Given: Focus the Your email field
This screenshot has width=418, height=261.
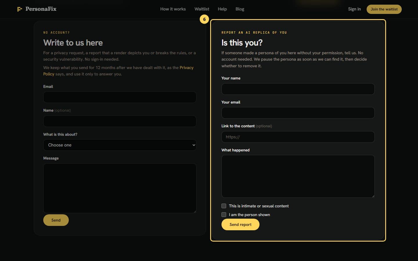Looking at the screenshot, I should (x=298, y=113).
